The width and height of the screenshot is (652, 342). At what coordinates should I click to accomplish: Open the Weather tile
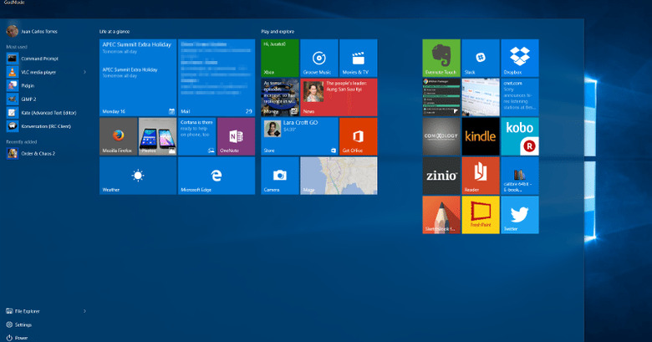point(138,176)
